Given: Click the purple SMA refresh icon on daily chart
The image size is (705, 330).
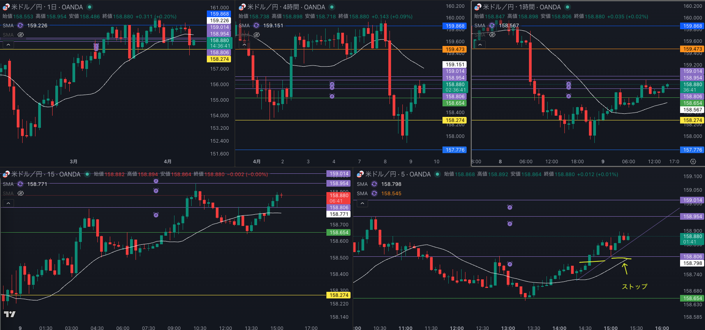Looking at the screenshot, I should click(20, 25).
